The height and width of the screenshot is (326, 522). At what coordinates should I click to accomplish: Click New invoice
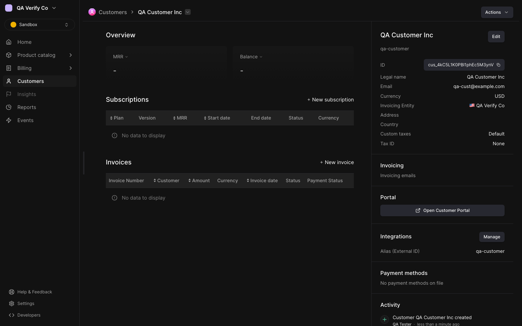click(x=337, y=162)
